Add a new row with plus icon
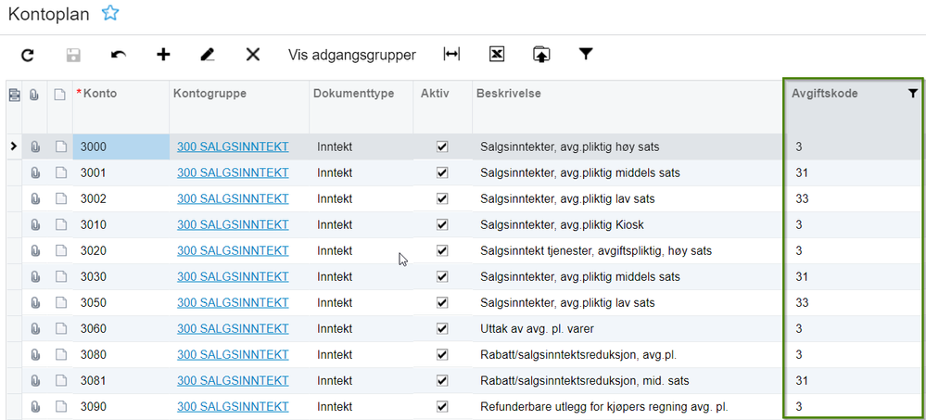The width and height of the screenshot is (926, 420). click(163, 55)
